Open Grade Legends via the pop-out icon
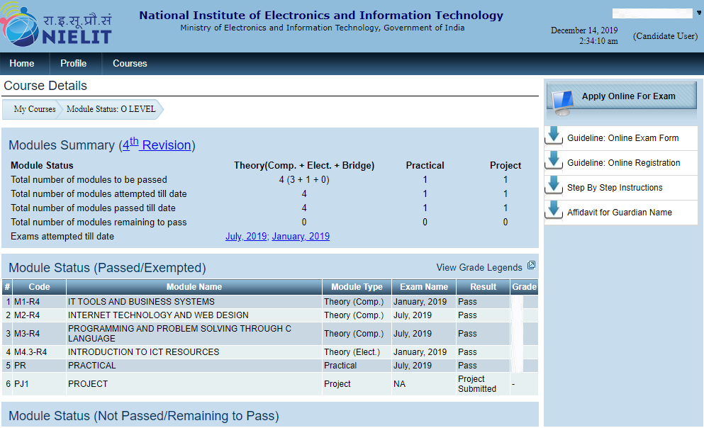Viewport: 704px width, 428px height. click(531, 266)
